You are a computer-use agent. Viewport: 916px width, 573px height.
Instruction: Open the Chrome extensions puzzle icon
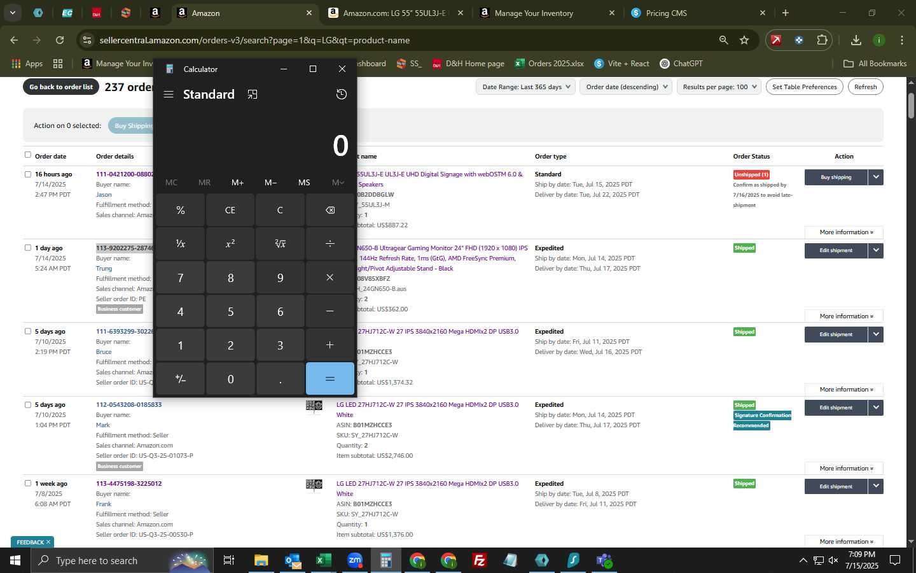[x=822, y=40]
